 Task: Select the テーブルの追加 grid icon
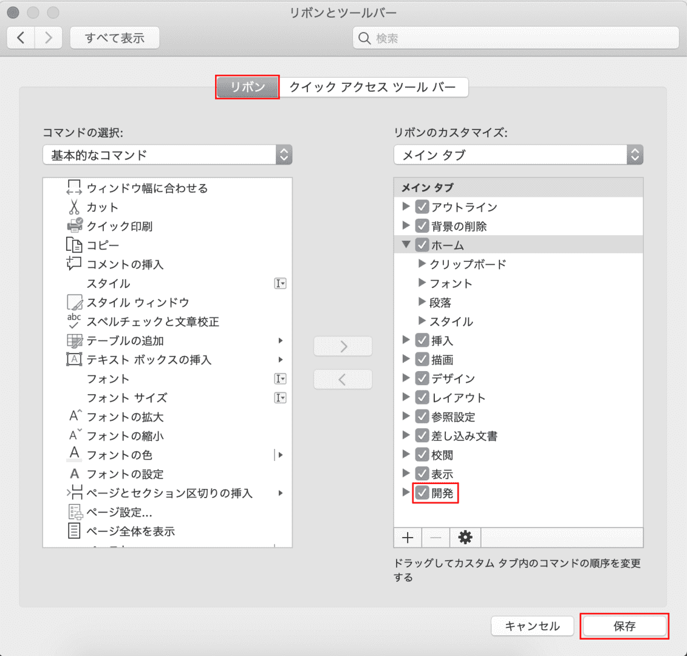(x=74, y=341)
